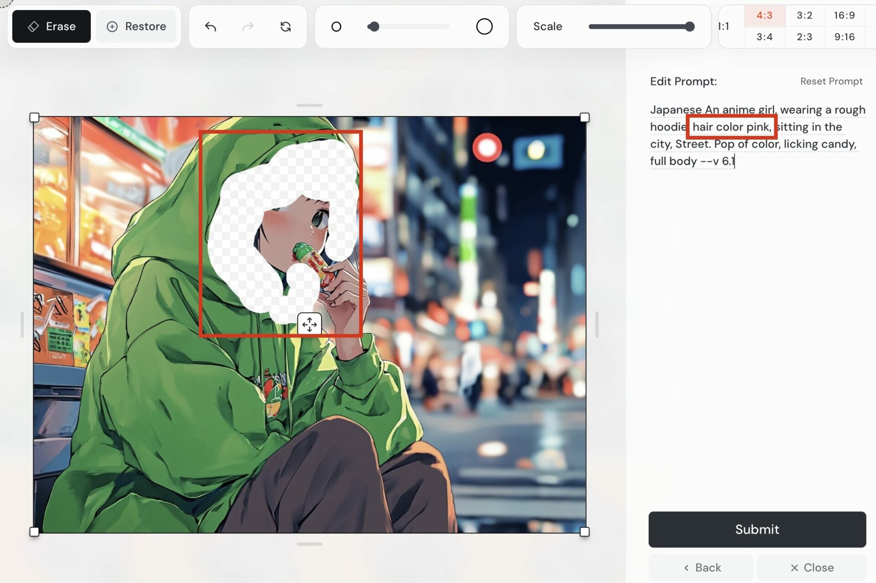Screen dimensions: 876x583
Task: Select the large circle brush size
Action: [x=484, y=26]
